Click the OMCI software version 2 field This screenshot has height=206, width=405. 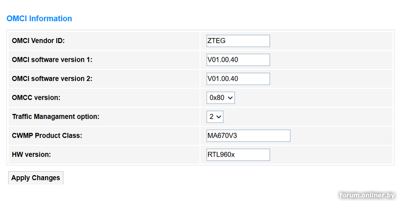238,79
